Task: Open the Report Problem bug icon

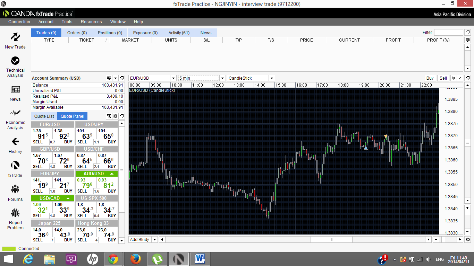Action: (15, 213)
